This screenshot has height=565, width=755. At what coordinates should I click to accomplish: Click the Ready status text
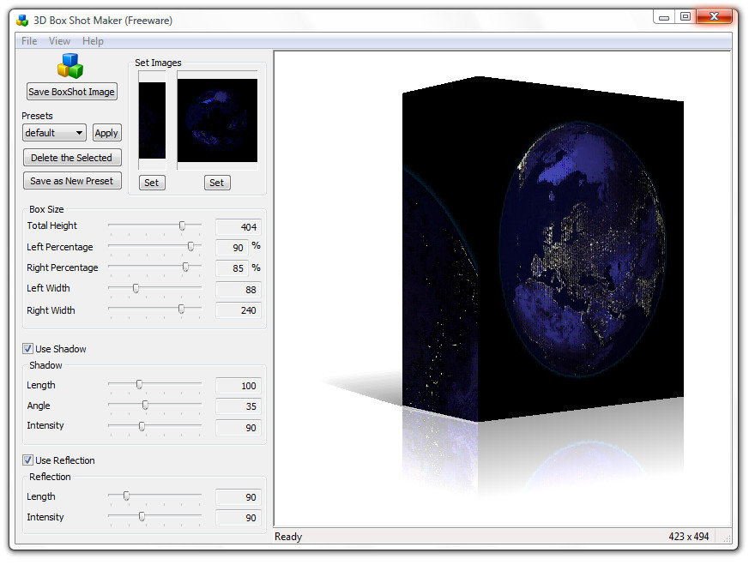tap(288, 537)
